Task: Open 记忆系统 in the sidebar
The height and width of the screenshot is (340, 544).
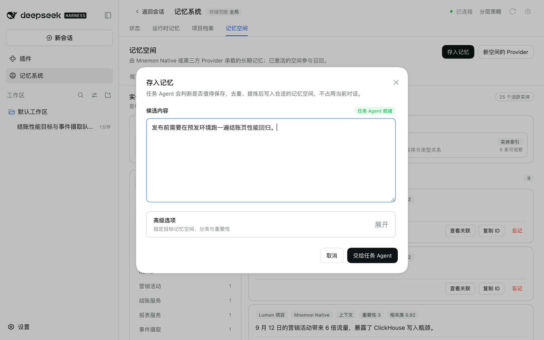Action: coord(59,76)
